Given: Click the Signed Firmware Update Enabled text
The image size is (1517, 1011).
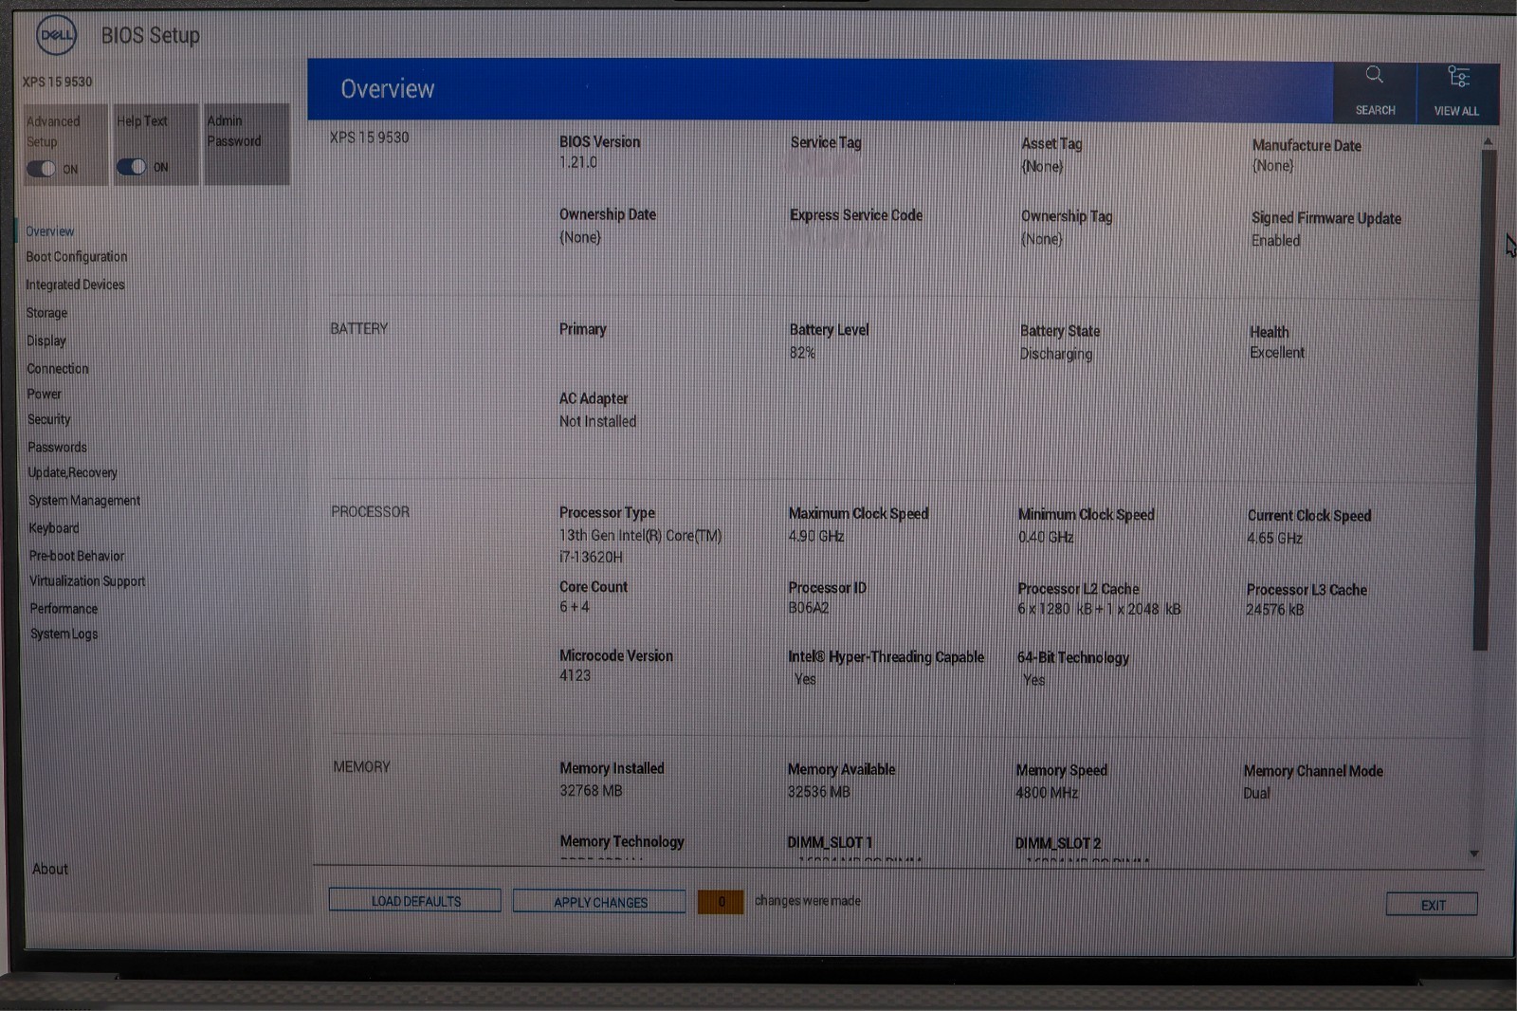Looking at the screenshot, I should [1275, 241].
